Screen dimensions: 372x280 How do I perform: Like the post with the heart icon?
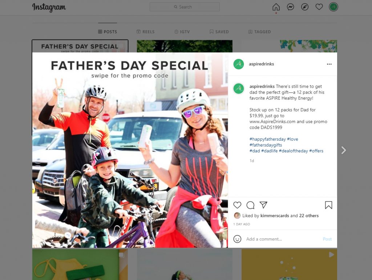(237, 205)
